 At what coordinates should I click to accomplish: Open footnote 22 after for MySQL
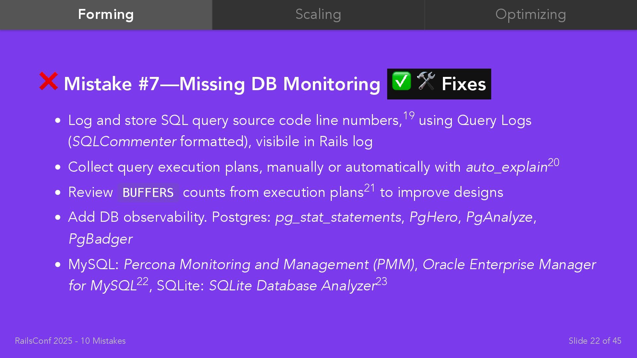click(143, 281)
